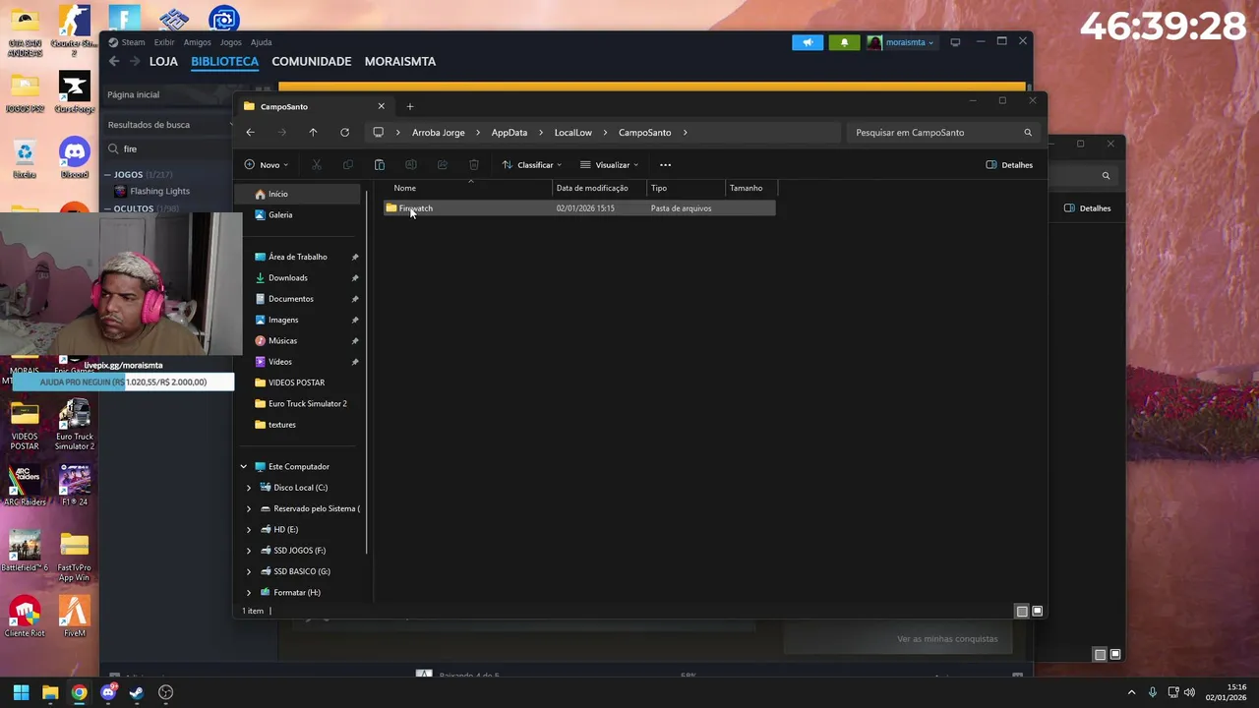Open Battlefield 6 desktop shortcut
The width and height of the screenshot is (1259, 708).
[x=25, y=551]
